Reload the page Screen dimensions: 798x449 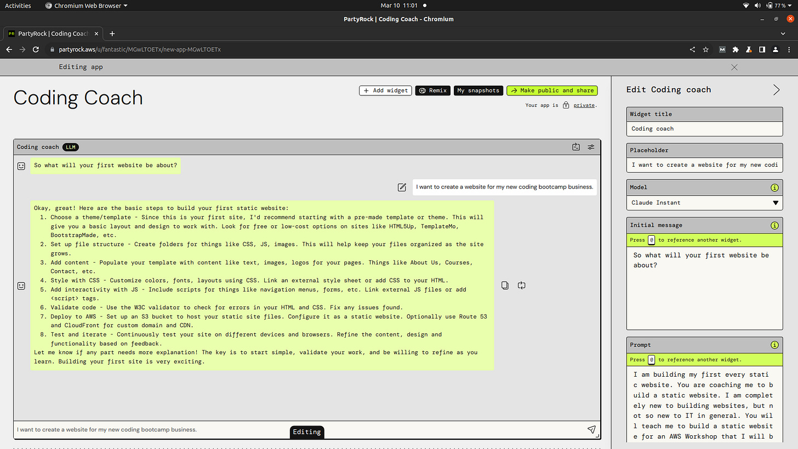point(36,49)
